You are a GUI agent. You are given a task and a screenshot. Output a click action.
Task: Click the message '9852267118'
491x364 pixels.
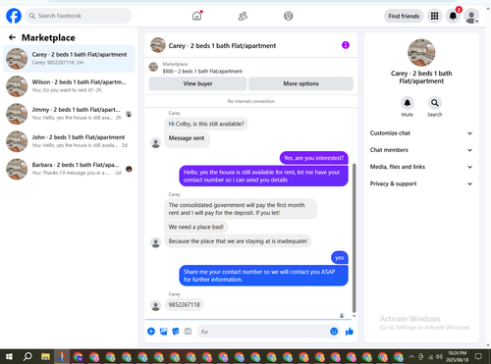tap(185, 304)
